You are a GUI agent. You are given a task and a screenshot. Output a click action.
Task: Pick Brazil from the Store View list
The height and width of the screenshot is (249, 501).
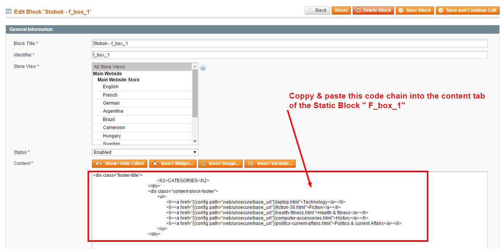142,120
